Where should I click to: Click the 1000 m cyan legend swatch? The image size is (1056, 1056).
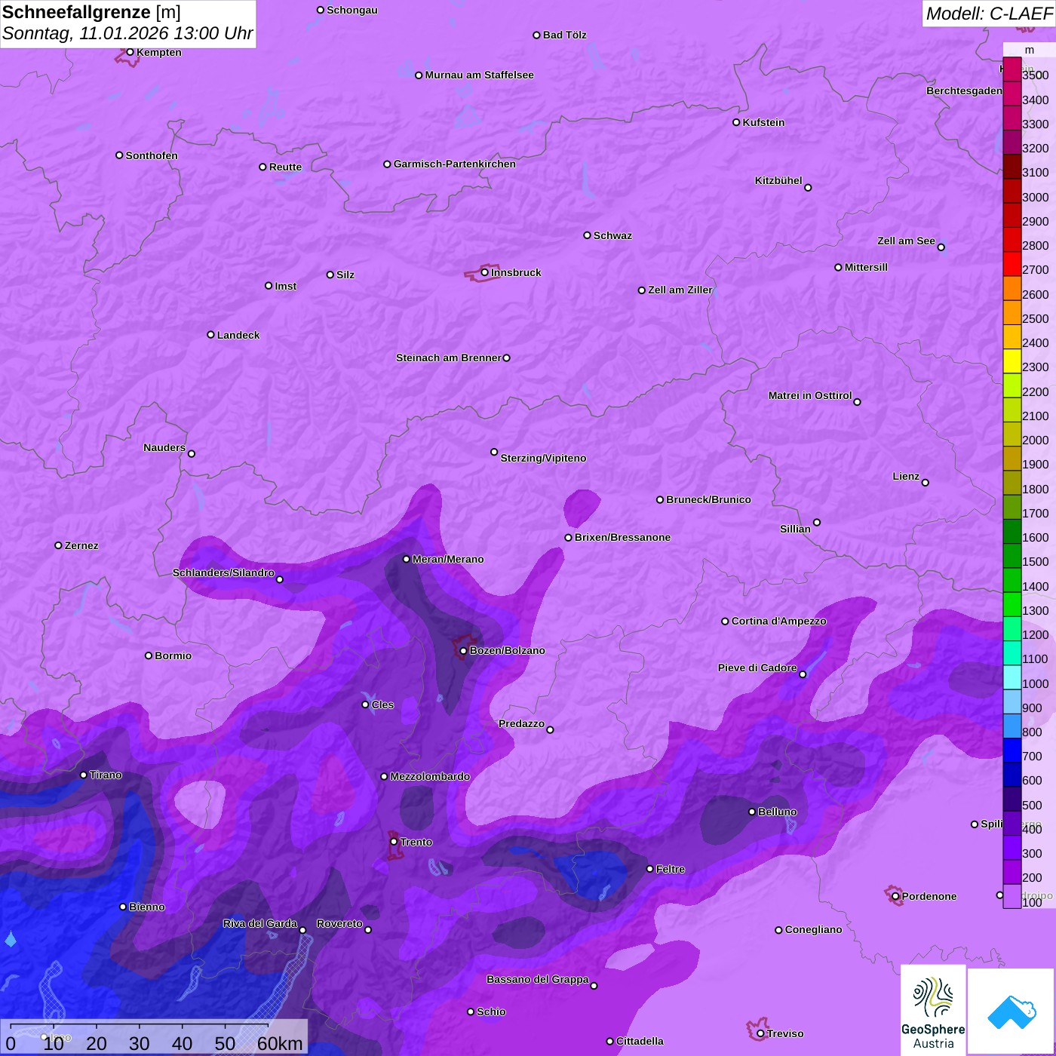pos(1012,677)
